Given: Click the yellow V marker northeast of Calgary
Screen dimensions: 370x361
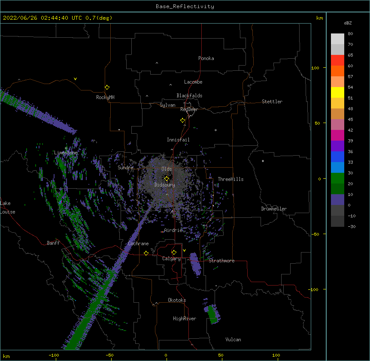Looking at the screenshot, I should [184, 250].
